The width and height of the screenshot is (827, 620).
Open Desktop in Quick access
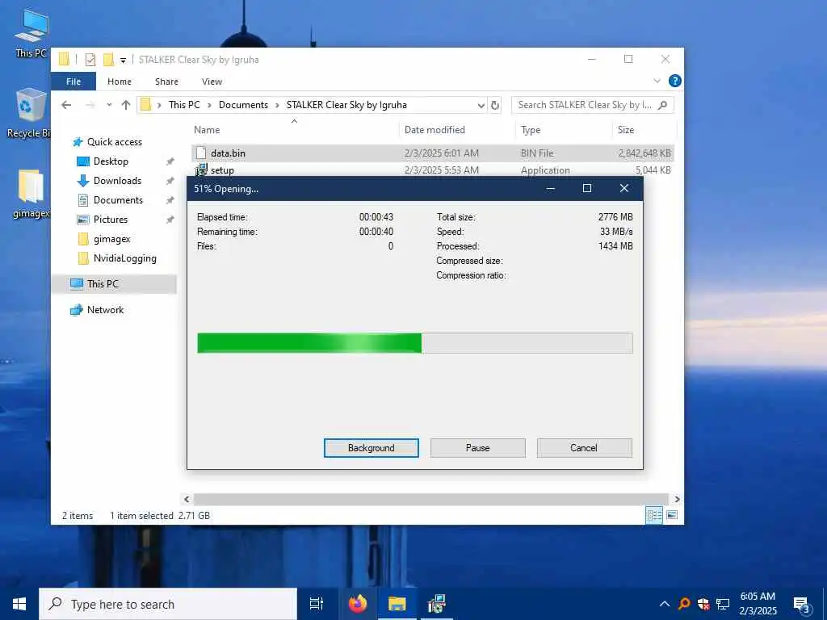click(111, 161)
